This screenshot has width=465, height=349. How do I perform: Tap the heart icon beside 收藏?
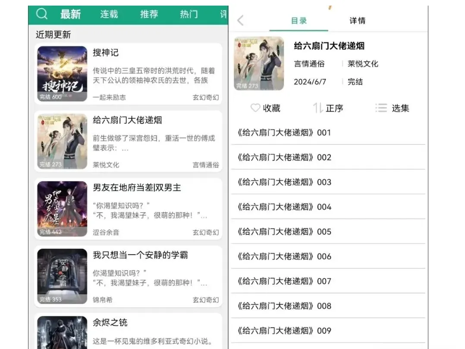tap(255, 108)
